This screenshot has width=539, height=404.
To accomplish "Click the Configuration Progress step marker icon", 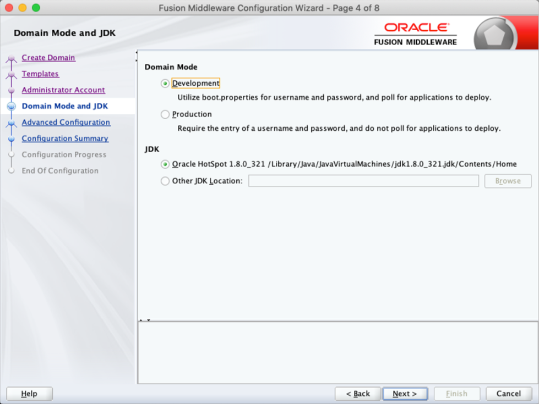I will [x=12, y=154].
